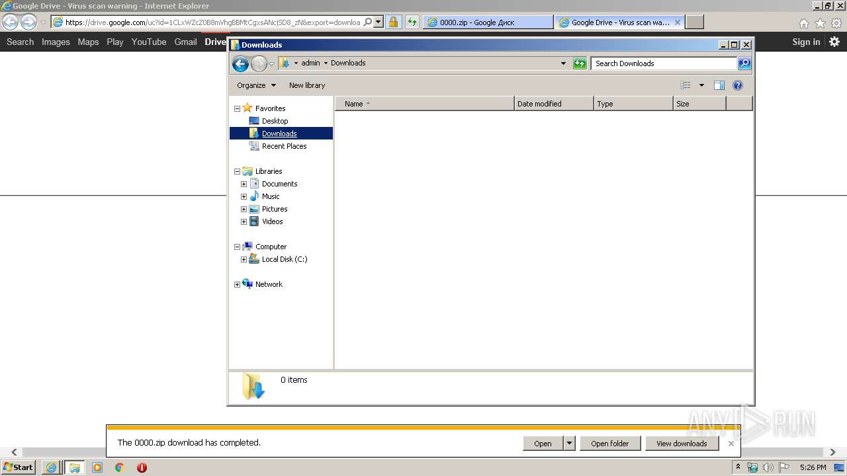Image resolution: width=847 pixels, height=476 pixels.
Task: Expand the Pictures library node
Action: pyautogui.click(x=244, y=209)
